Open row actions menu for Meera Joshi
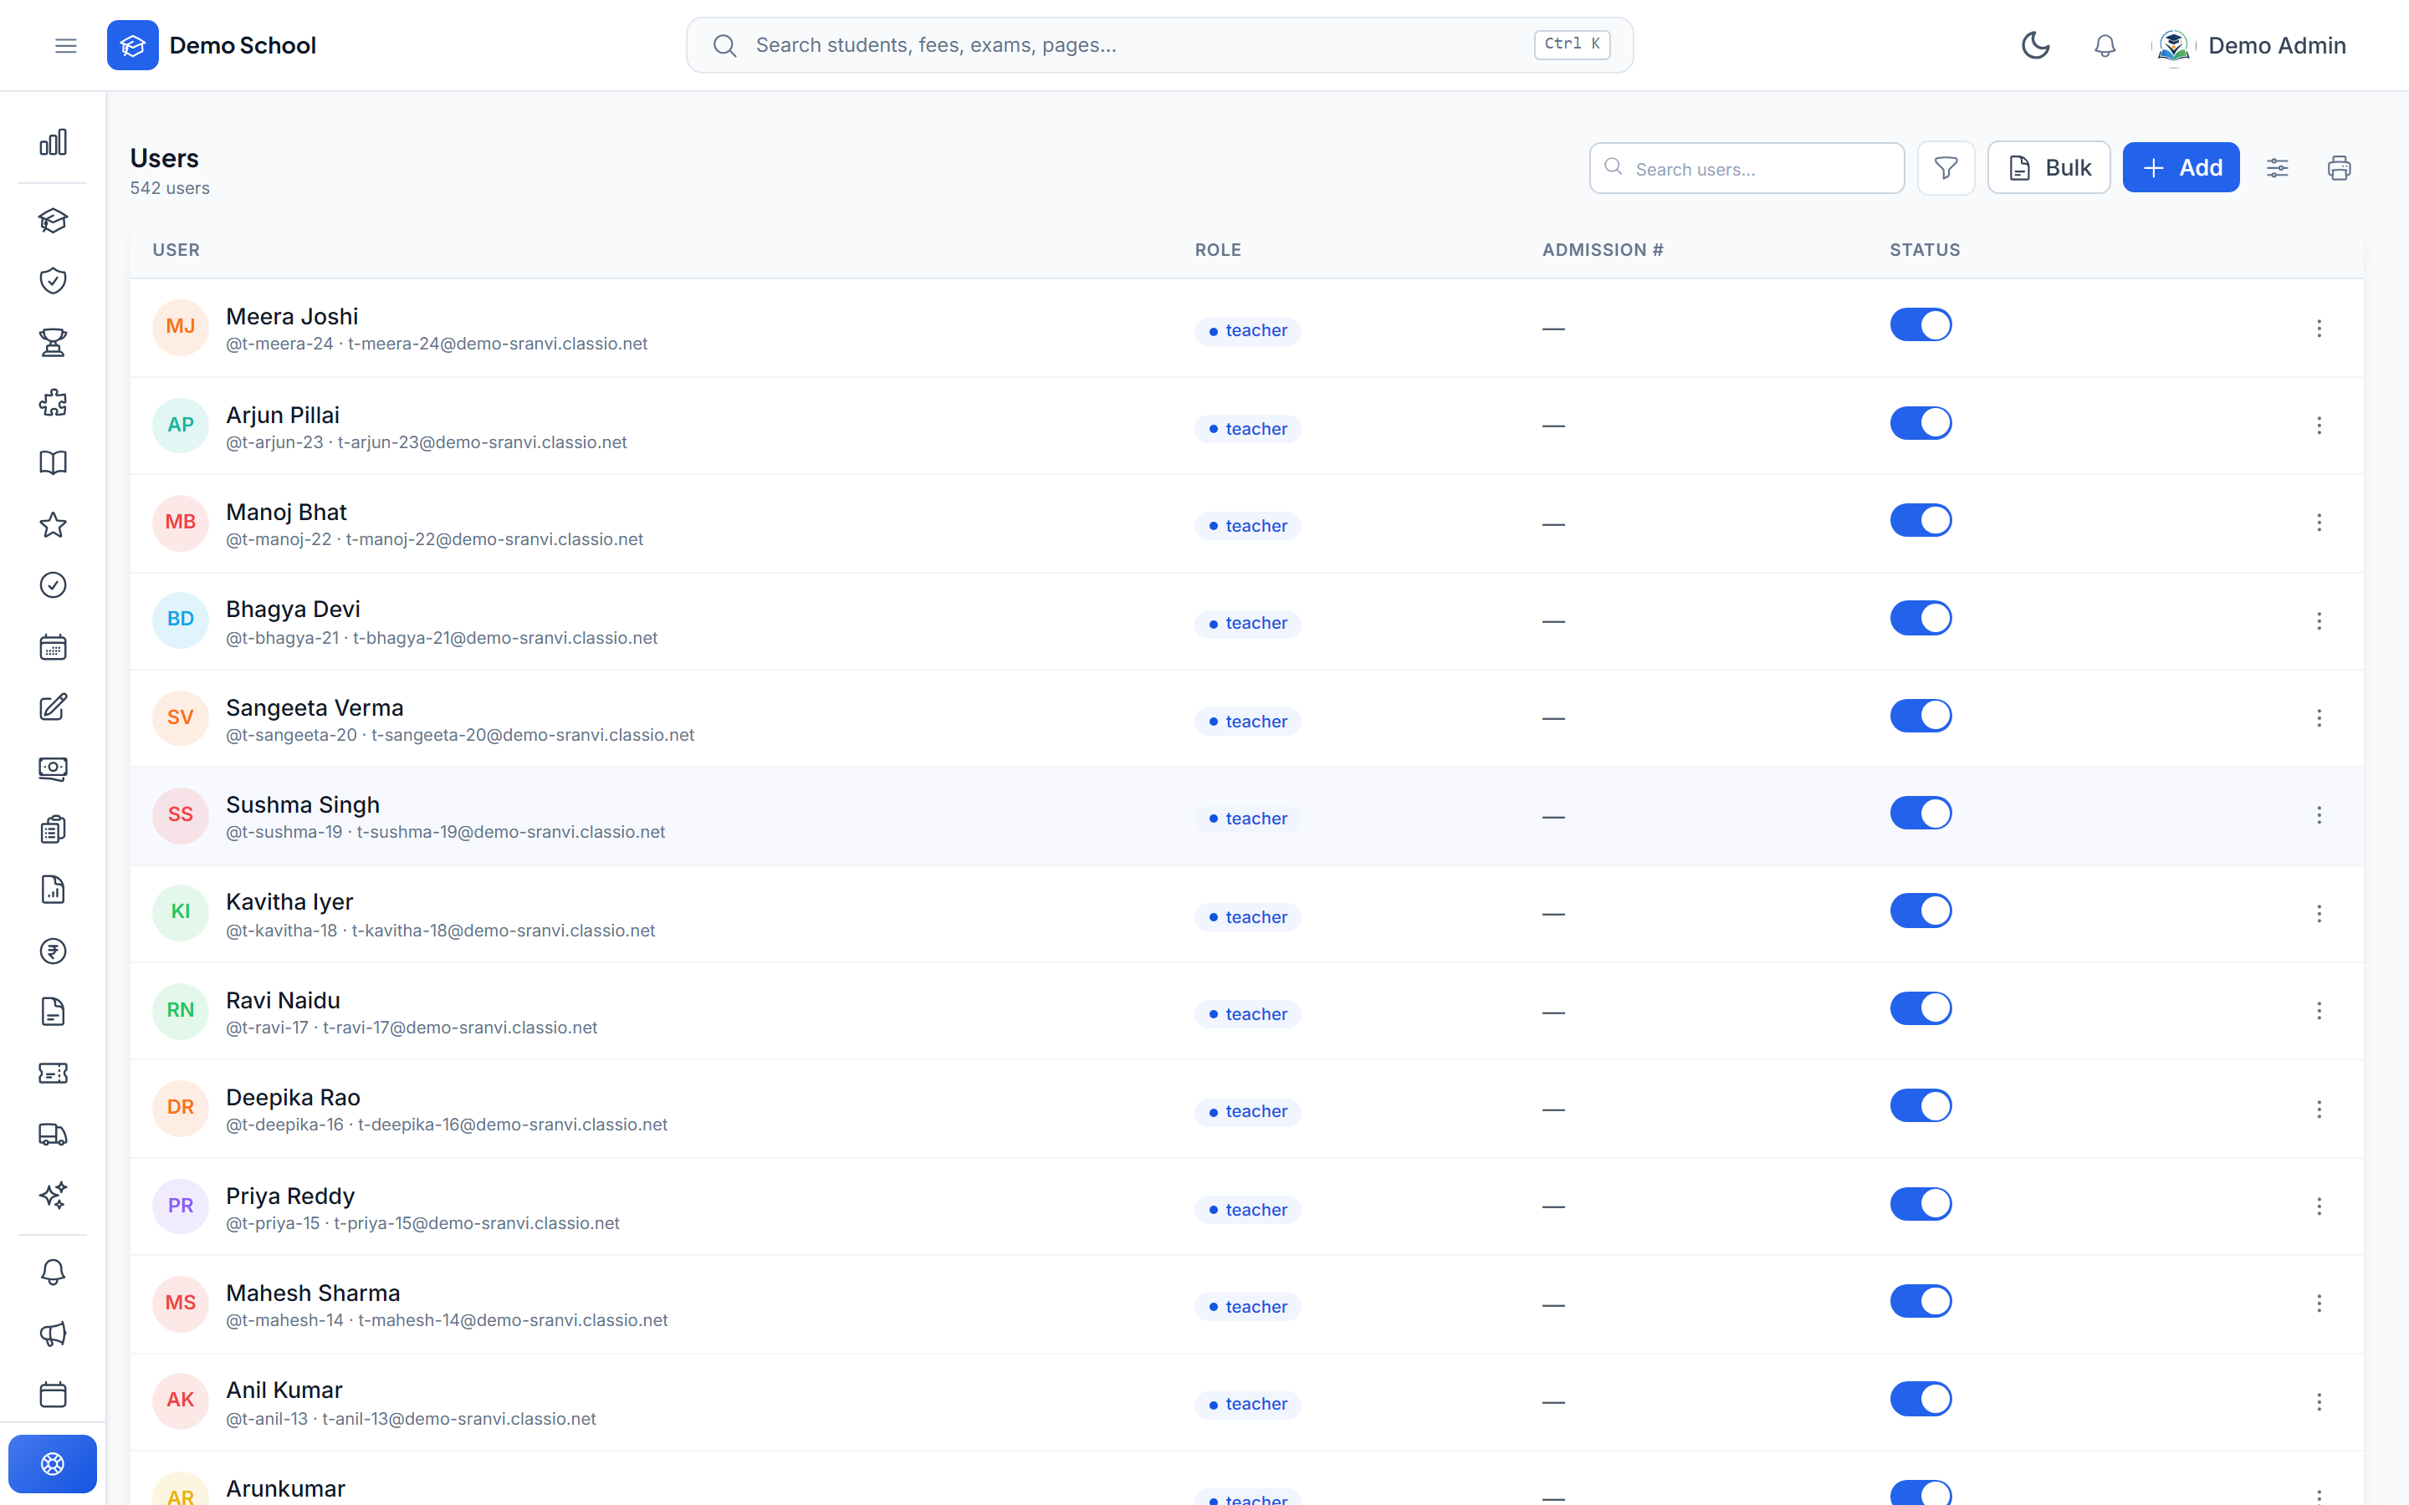The width and height of the screenshot is (2409, 1505). point(2319,329)
